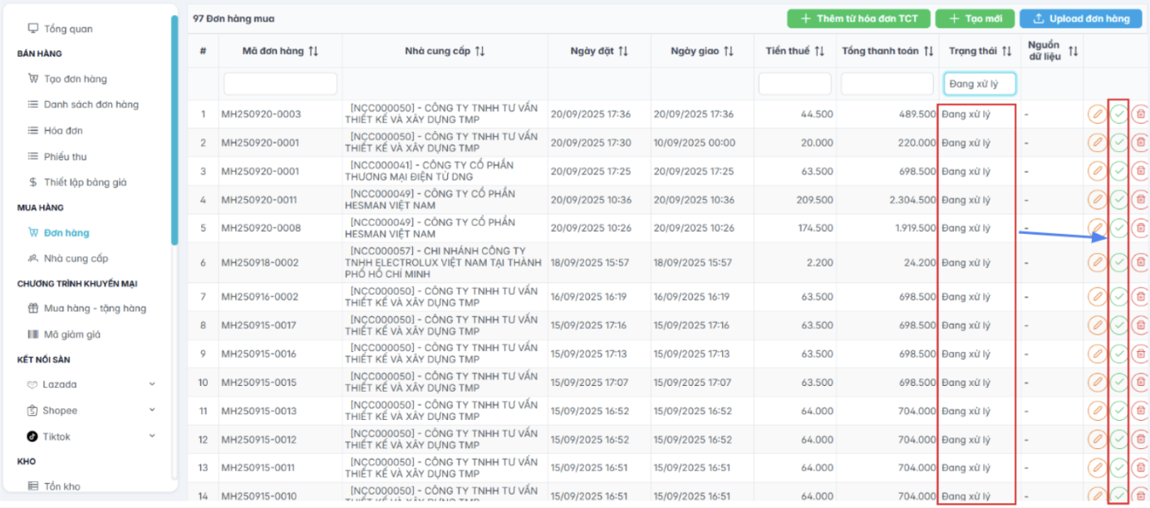
Task: Click the Tạo mới button
Action: (975, 18)
